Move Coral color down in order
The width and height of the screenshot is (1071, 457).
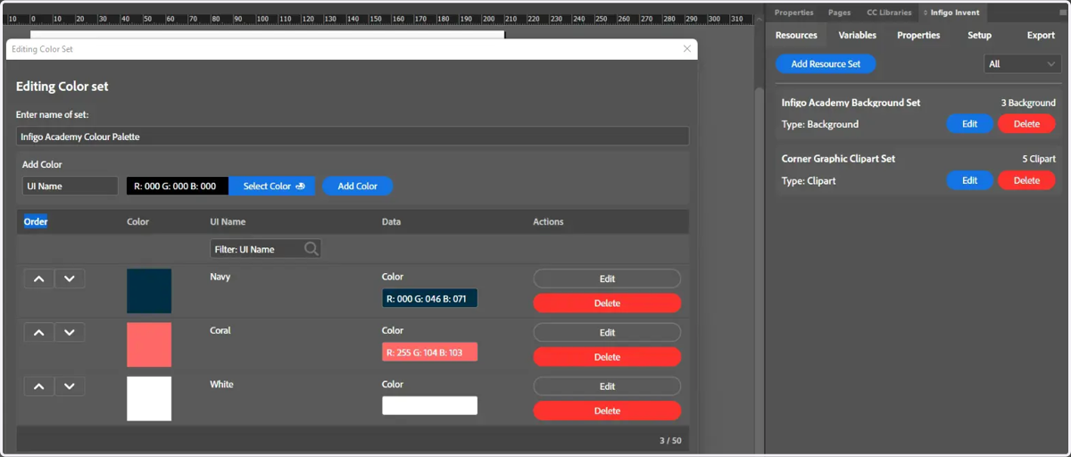pos(70,332)
